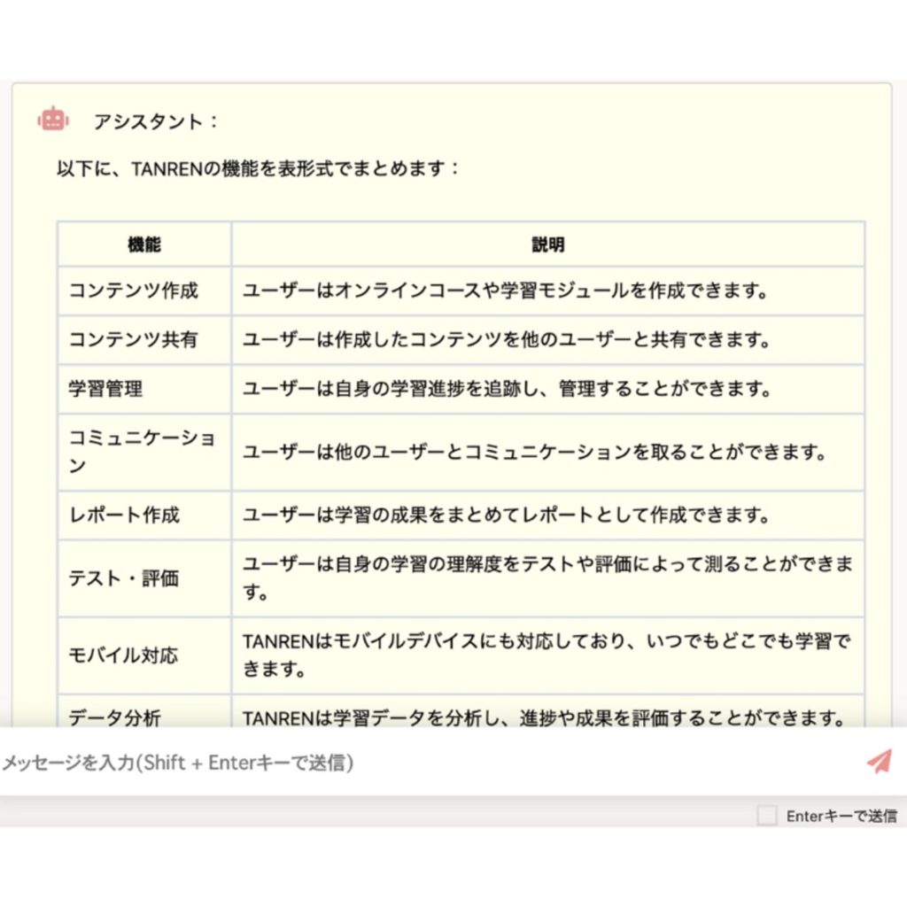
Task: Select the コンテンツ共有 table cell
Action: [x=134, y=339]
